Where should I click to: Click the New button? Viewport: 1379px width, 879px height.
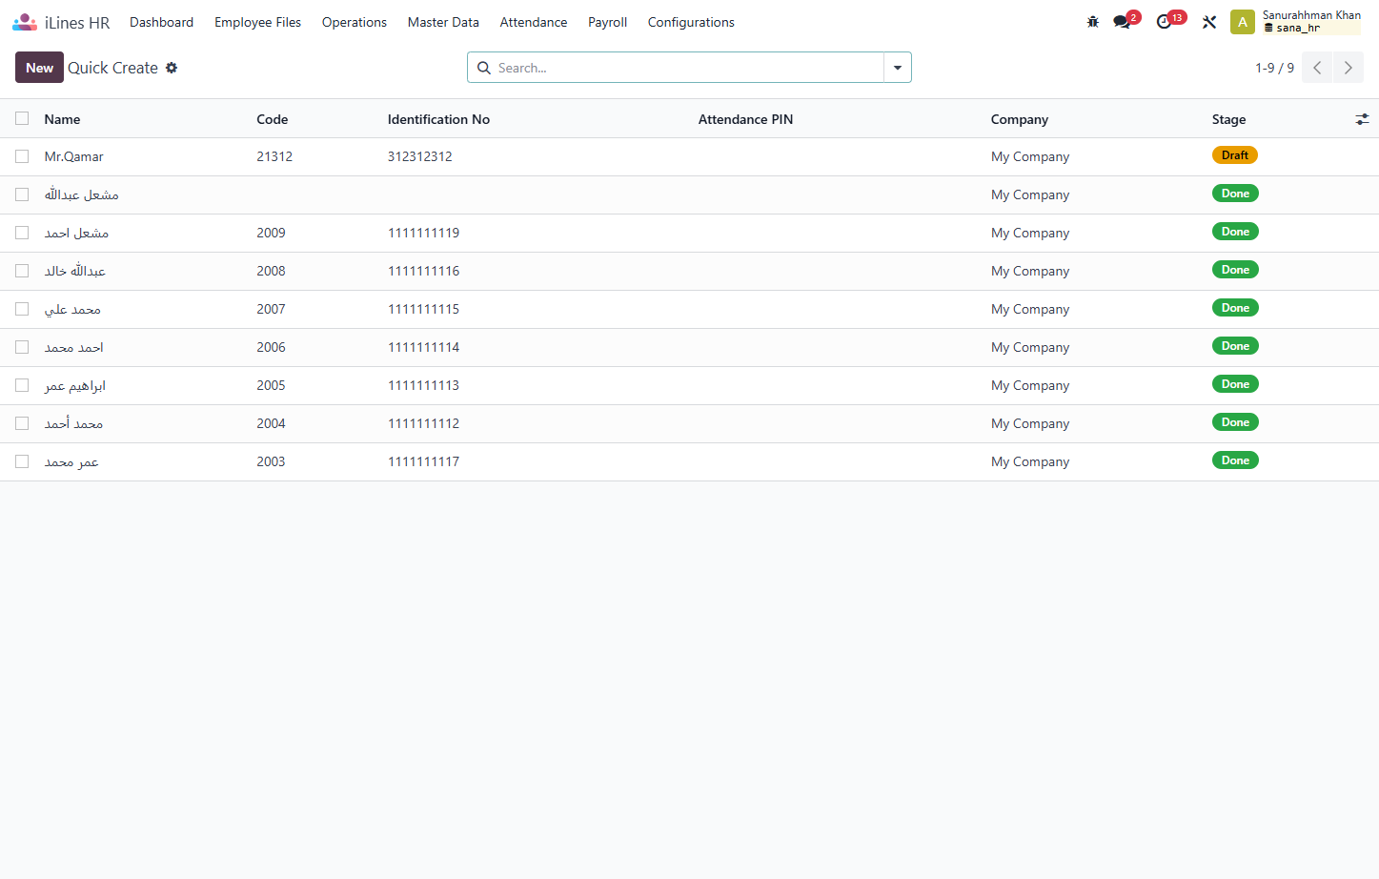[x=39, y=68]
